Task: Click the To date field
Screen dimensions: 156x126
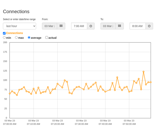Action: coord(108,26)
